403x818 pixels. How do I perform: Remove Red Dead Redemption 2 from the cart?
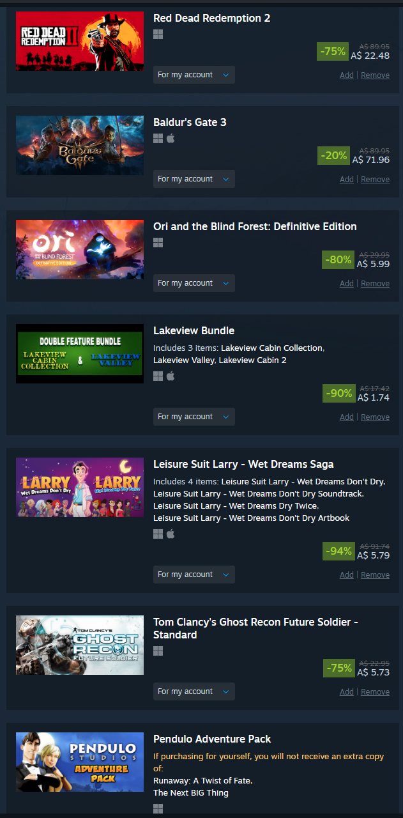(375, 75)
